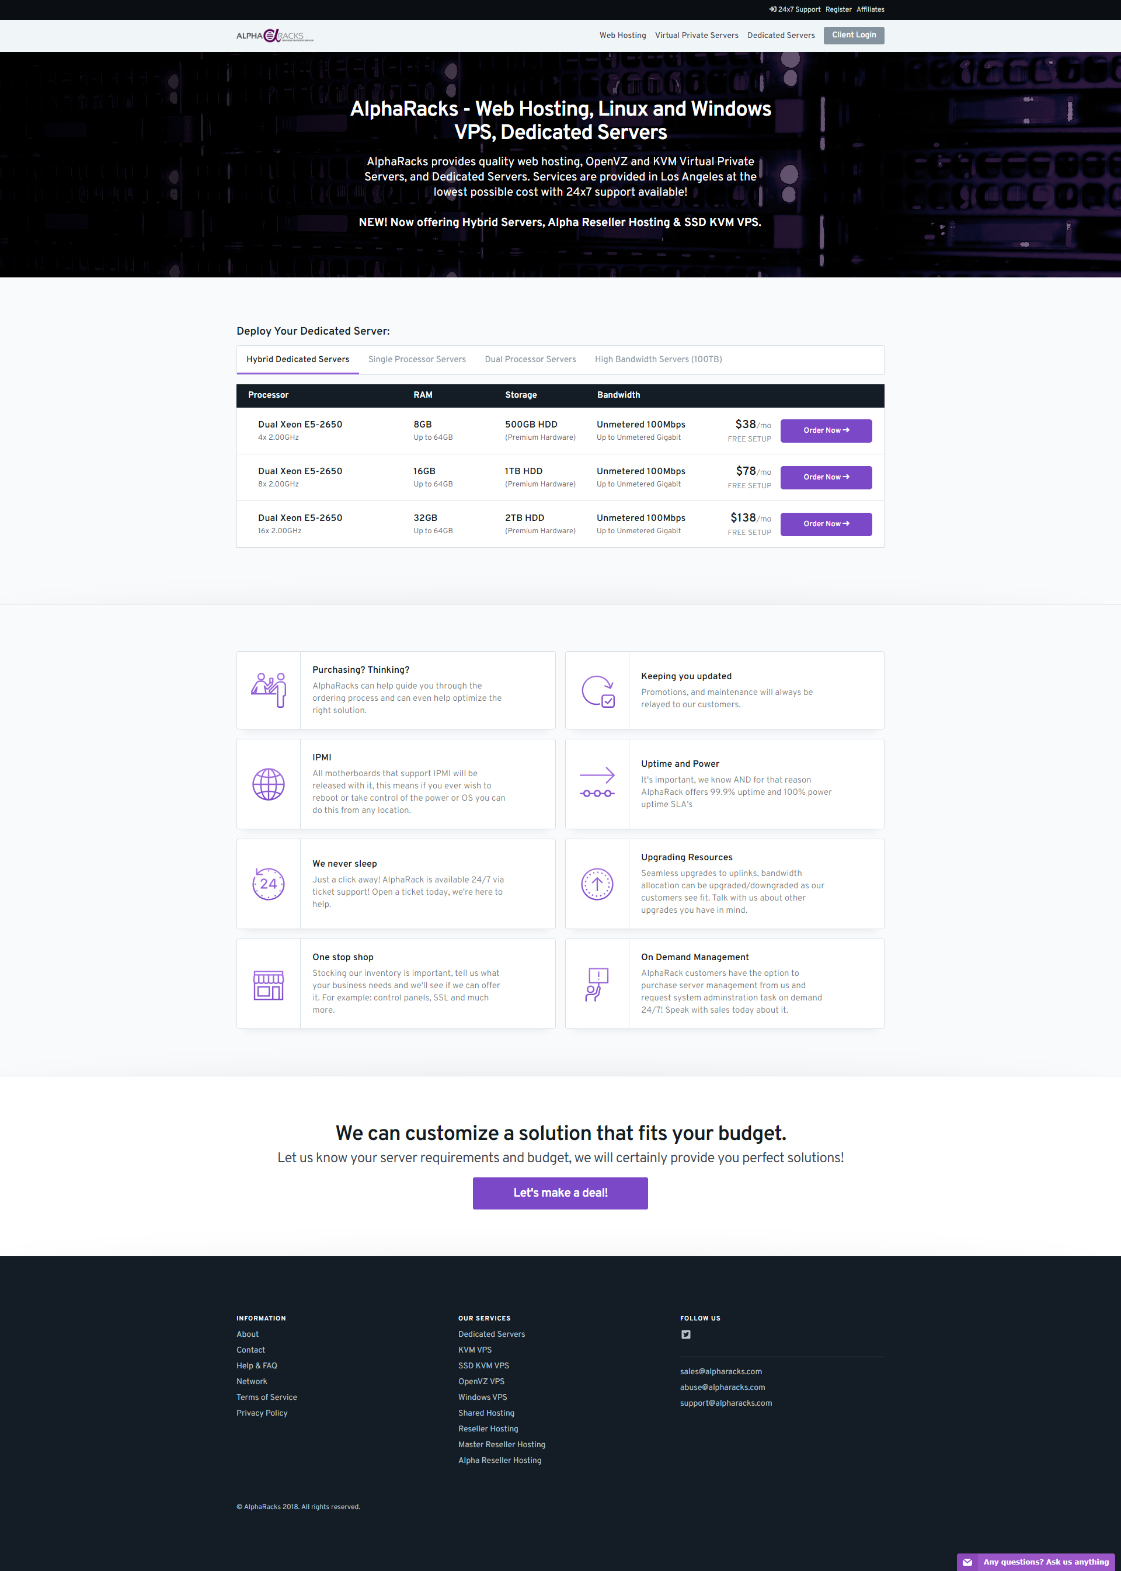Image resolution: width=1121 pixels, height=1571 pixels.
Task: Click the We never sleep 24 icon
Action: tap(269, 883)
